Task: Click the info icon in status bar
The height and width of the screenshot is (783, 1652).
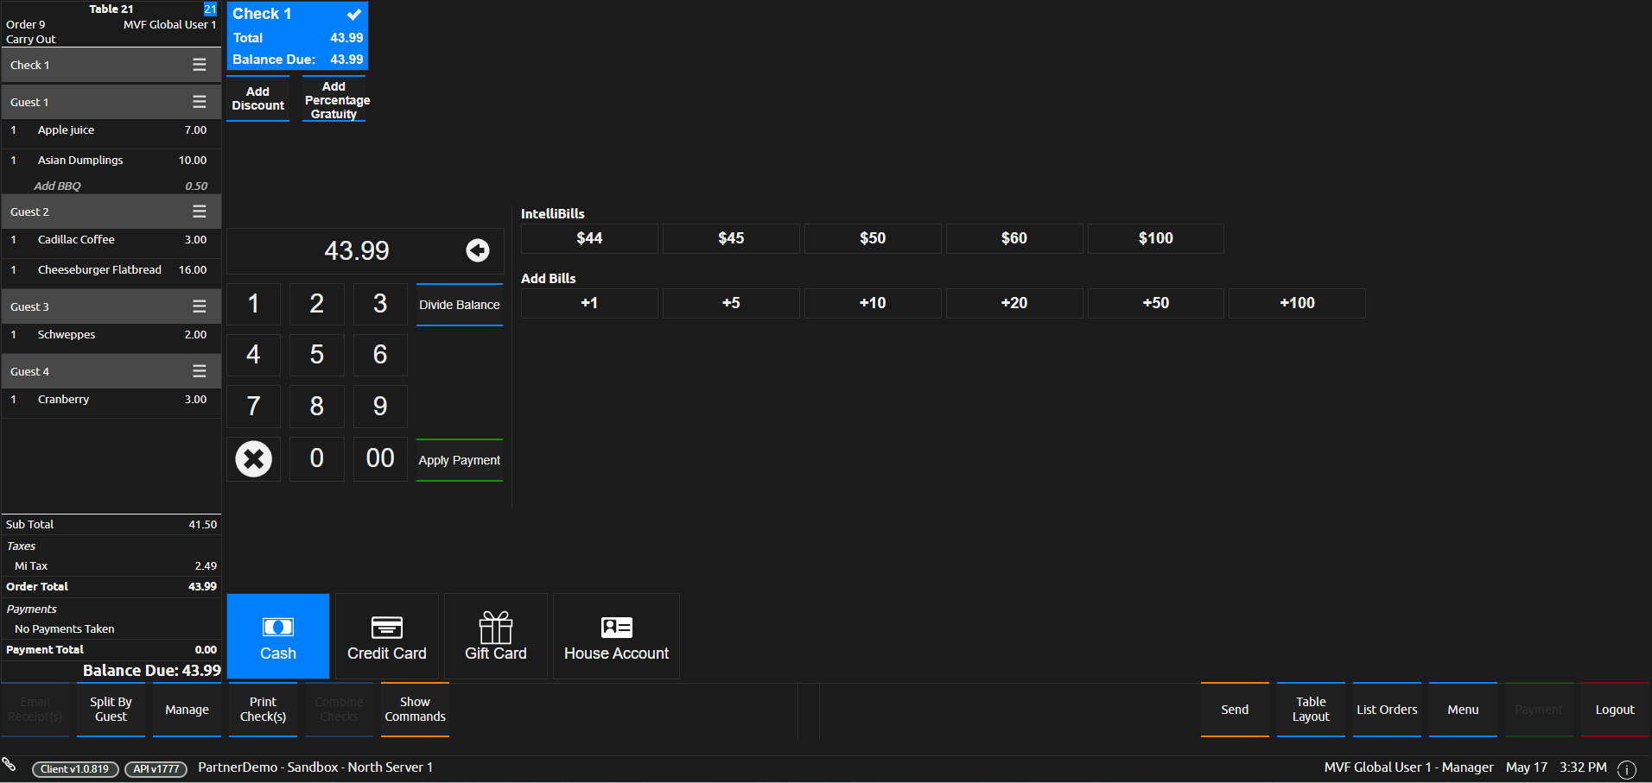Action: (1626, 768)
